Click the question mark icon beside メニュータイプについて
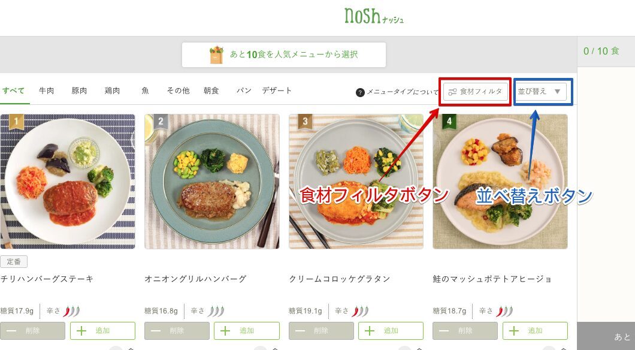This screenshot has width=635, height=350. 360,92
